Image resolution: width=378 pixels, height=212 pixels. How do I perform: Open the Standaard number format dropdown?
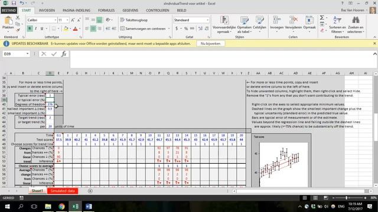coord(207,20)
